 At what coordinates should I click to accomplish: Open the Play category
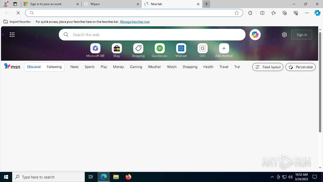pos(104,67)
